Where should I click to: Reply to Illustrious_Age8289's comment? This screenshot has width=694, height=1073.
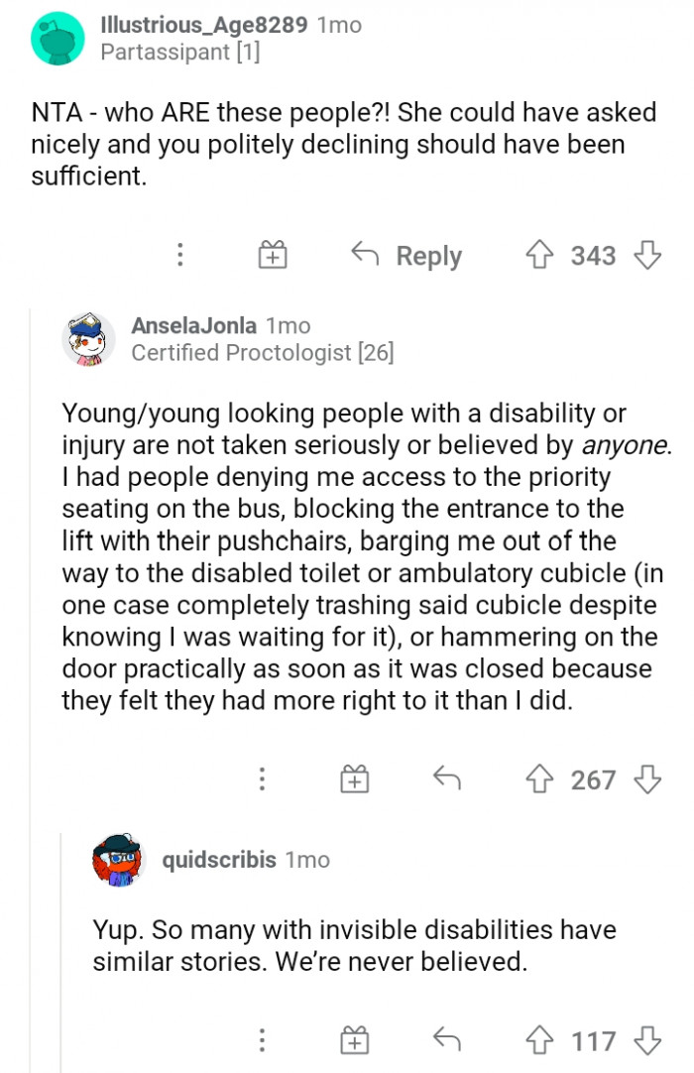pyautogui.click(x=407, y=256)
